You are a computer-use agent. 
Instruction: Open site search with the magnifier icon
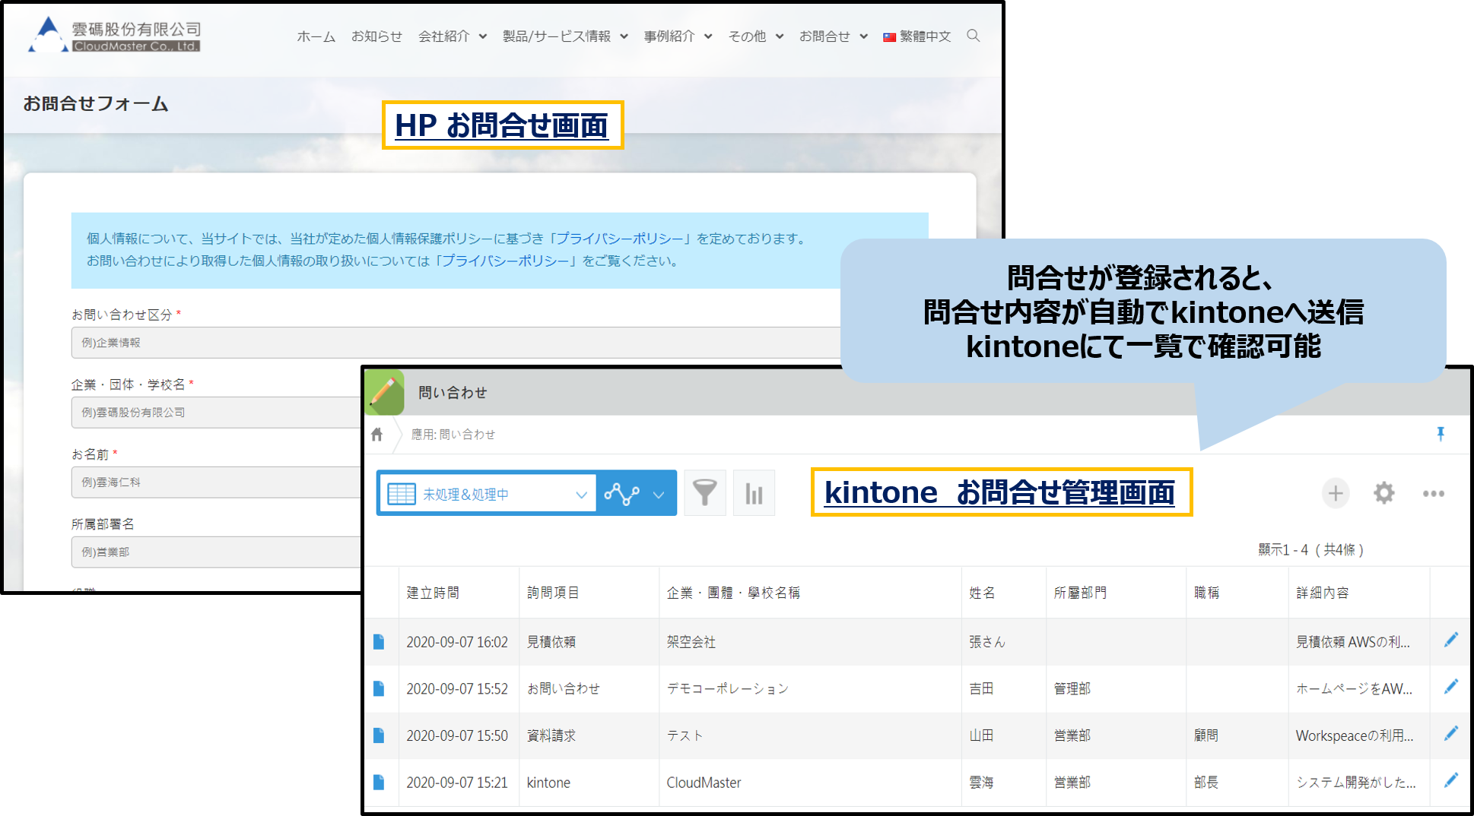(x=974, y=36)
